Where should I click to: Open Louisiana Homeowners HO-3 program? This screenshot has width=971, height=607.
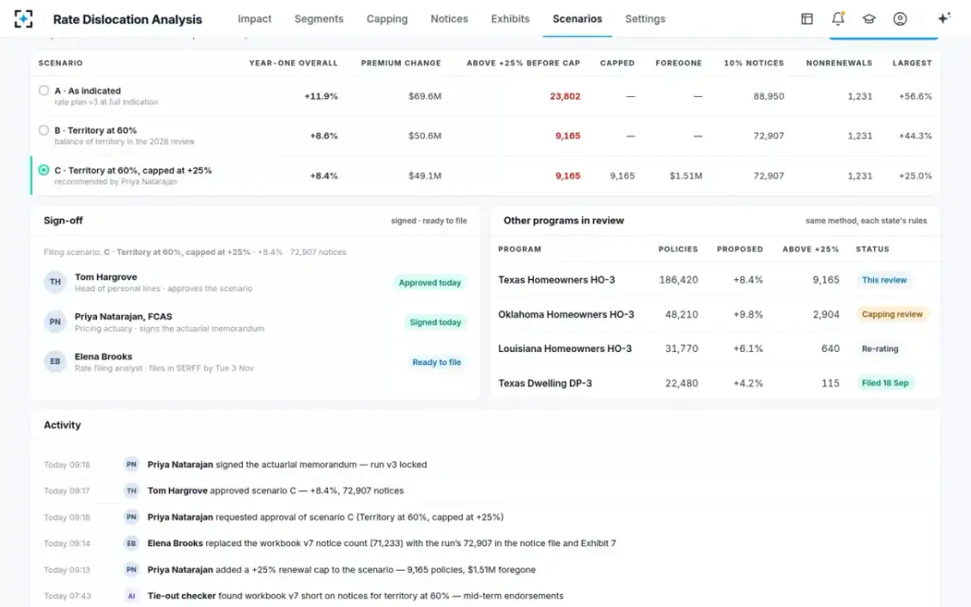click(x=565, y=349)
